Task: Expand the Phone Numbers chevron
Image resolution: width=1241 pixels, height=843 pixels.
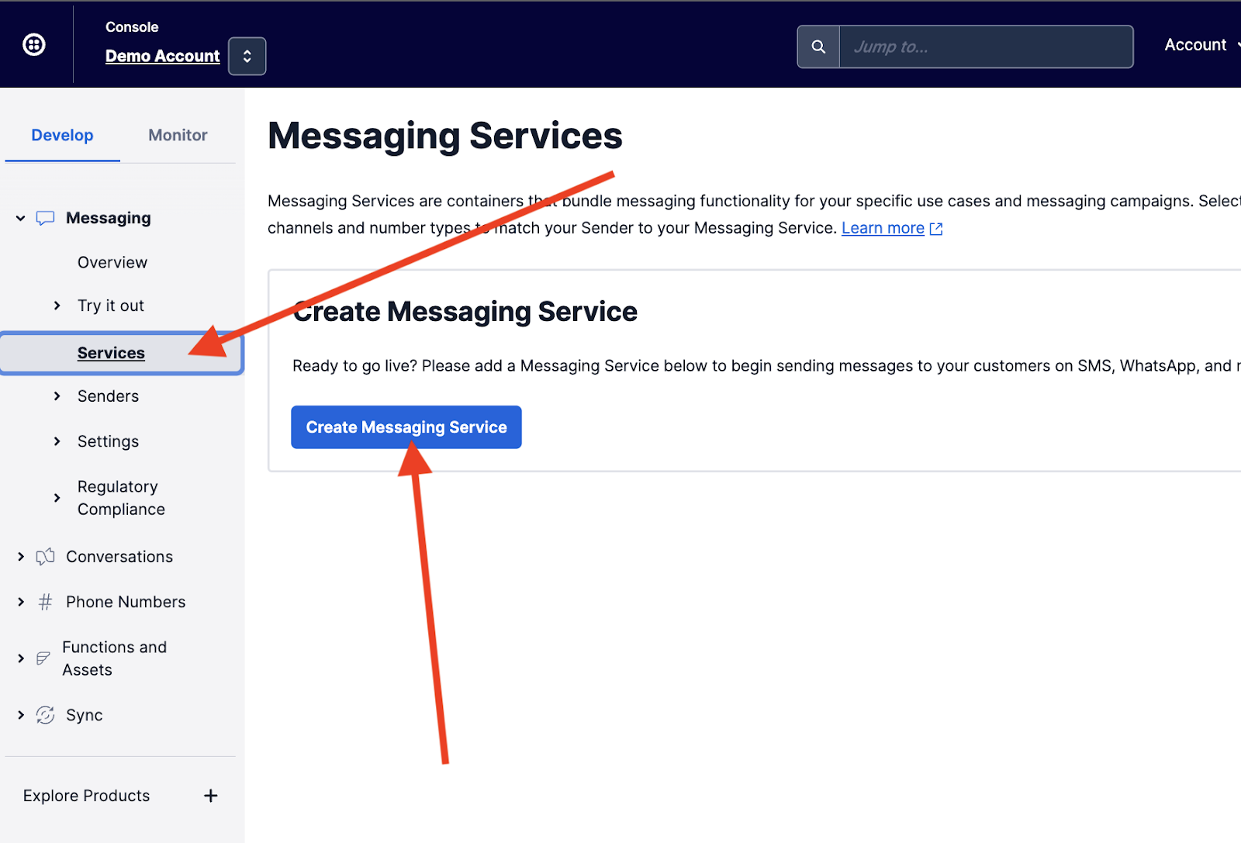Action: tap(21, 602)
